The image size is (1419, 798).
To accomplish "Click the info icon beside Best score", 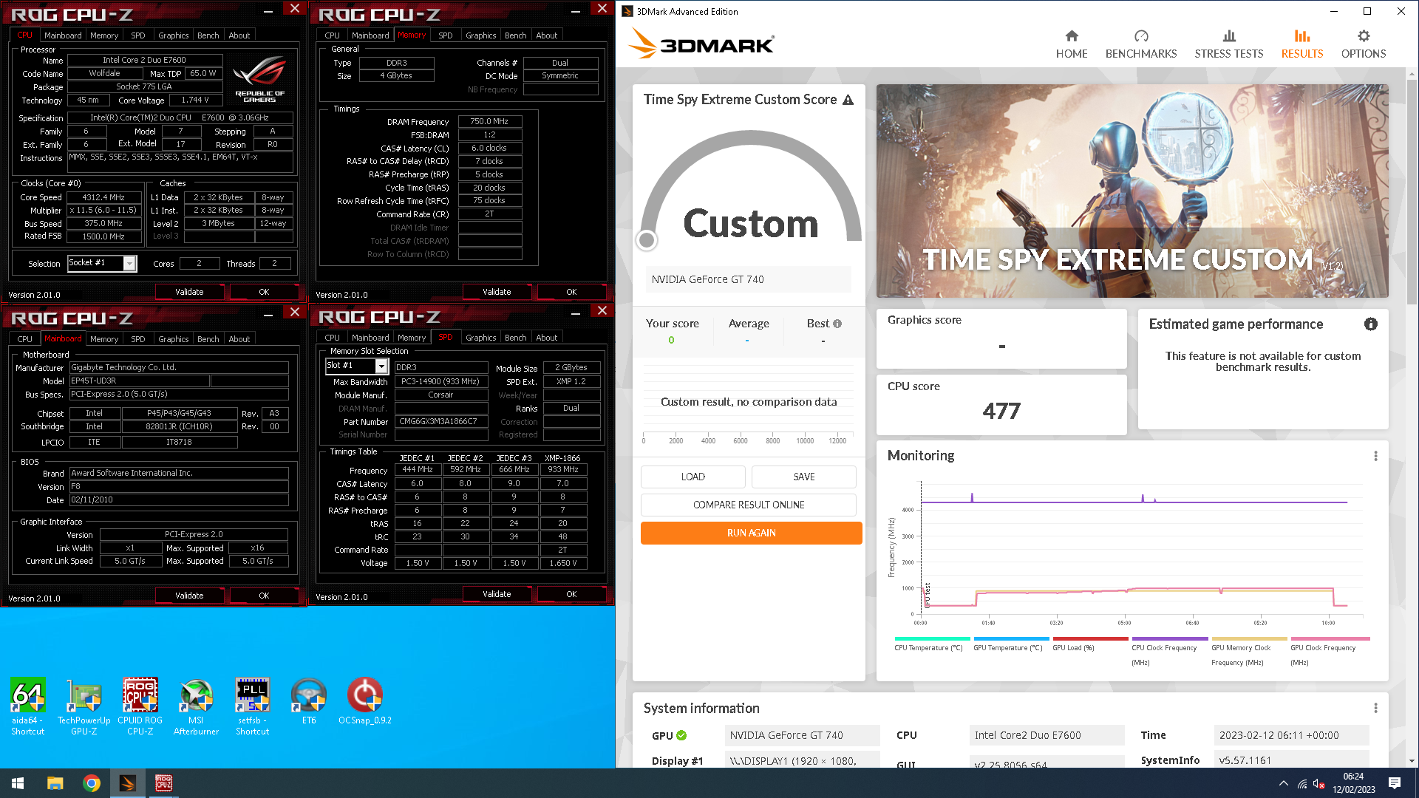I will click(x=837, y=324).
